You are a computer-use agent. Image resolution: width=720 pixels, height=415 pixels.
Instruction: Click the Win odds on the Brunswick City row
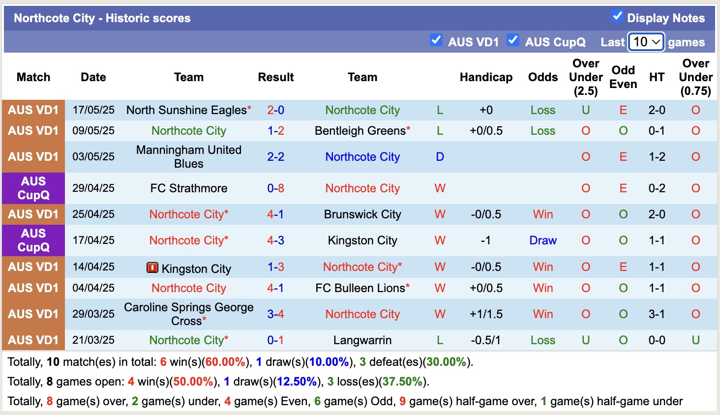(542, 214)
